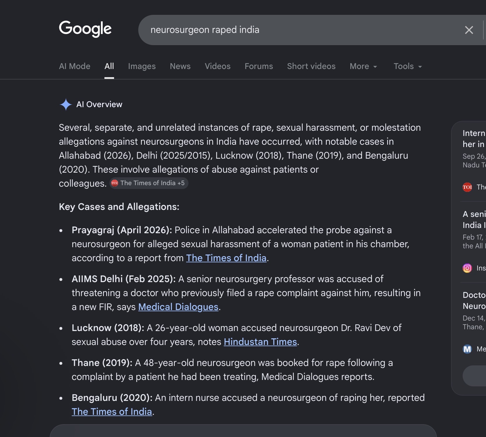Switch to the Forums tab
Viewport: 486px width, 437px height.
click(259, 66)
